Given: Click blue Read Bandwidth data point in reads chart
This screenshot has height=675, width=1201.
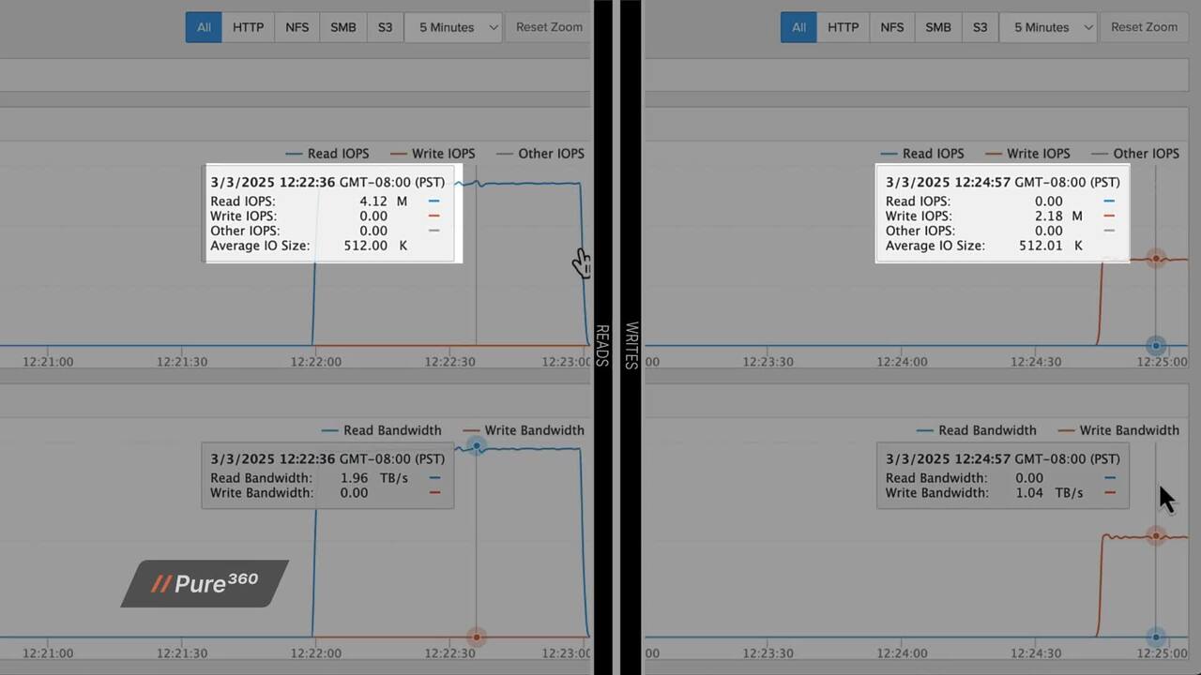Looking at the screenshot, I should point(477,446).
